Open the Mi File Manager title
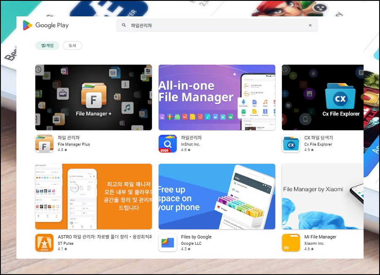This screenshot has height=275, width=380. coord(320,237)
